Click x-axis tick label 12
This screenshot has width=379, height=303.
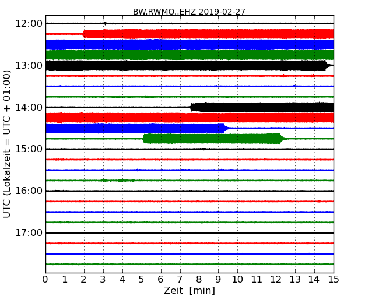(276, 280)
